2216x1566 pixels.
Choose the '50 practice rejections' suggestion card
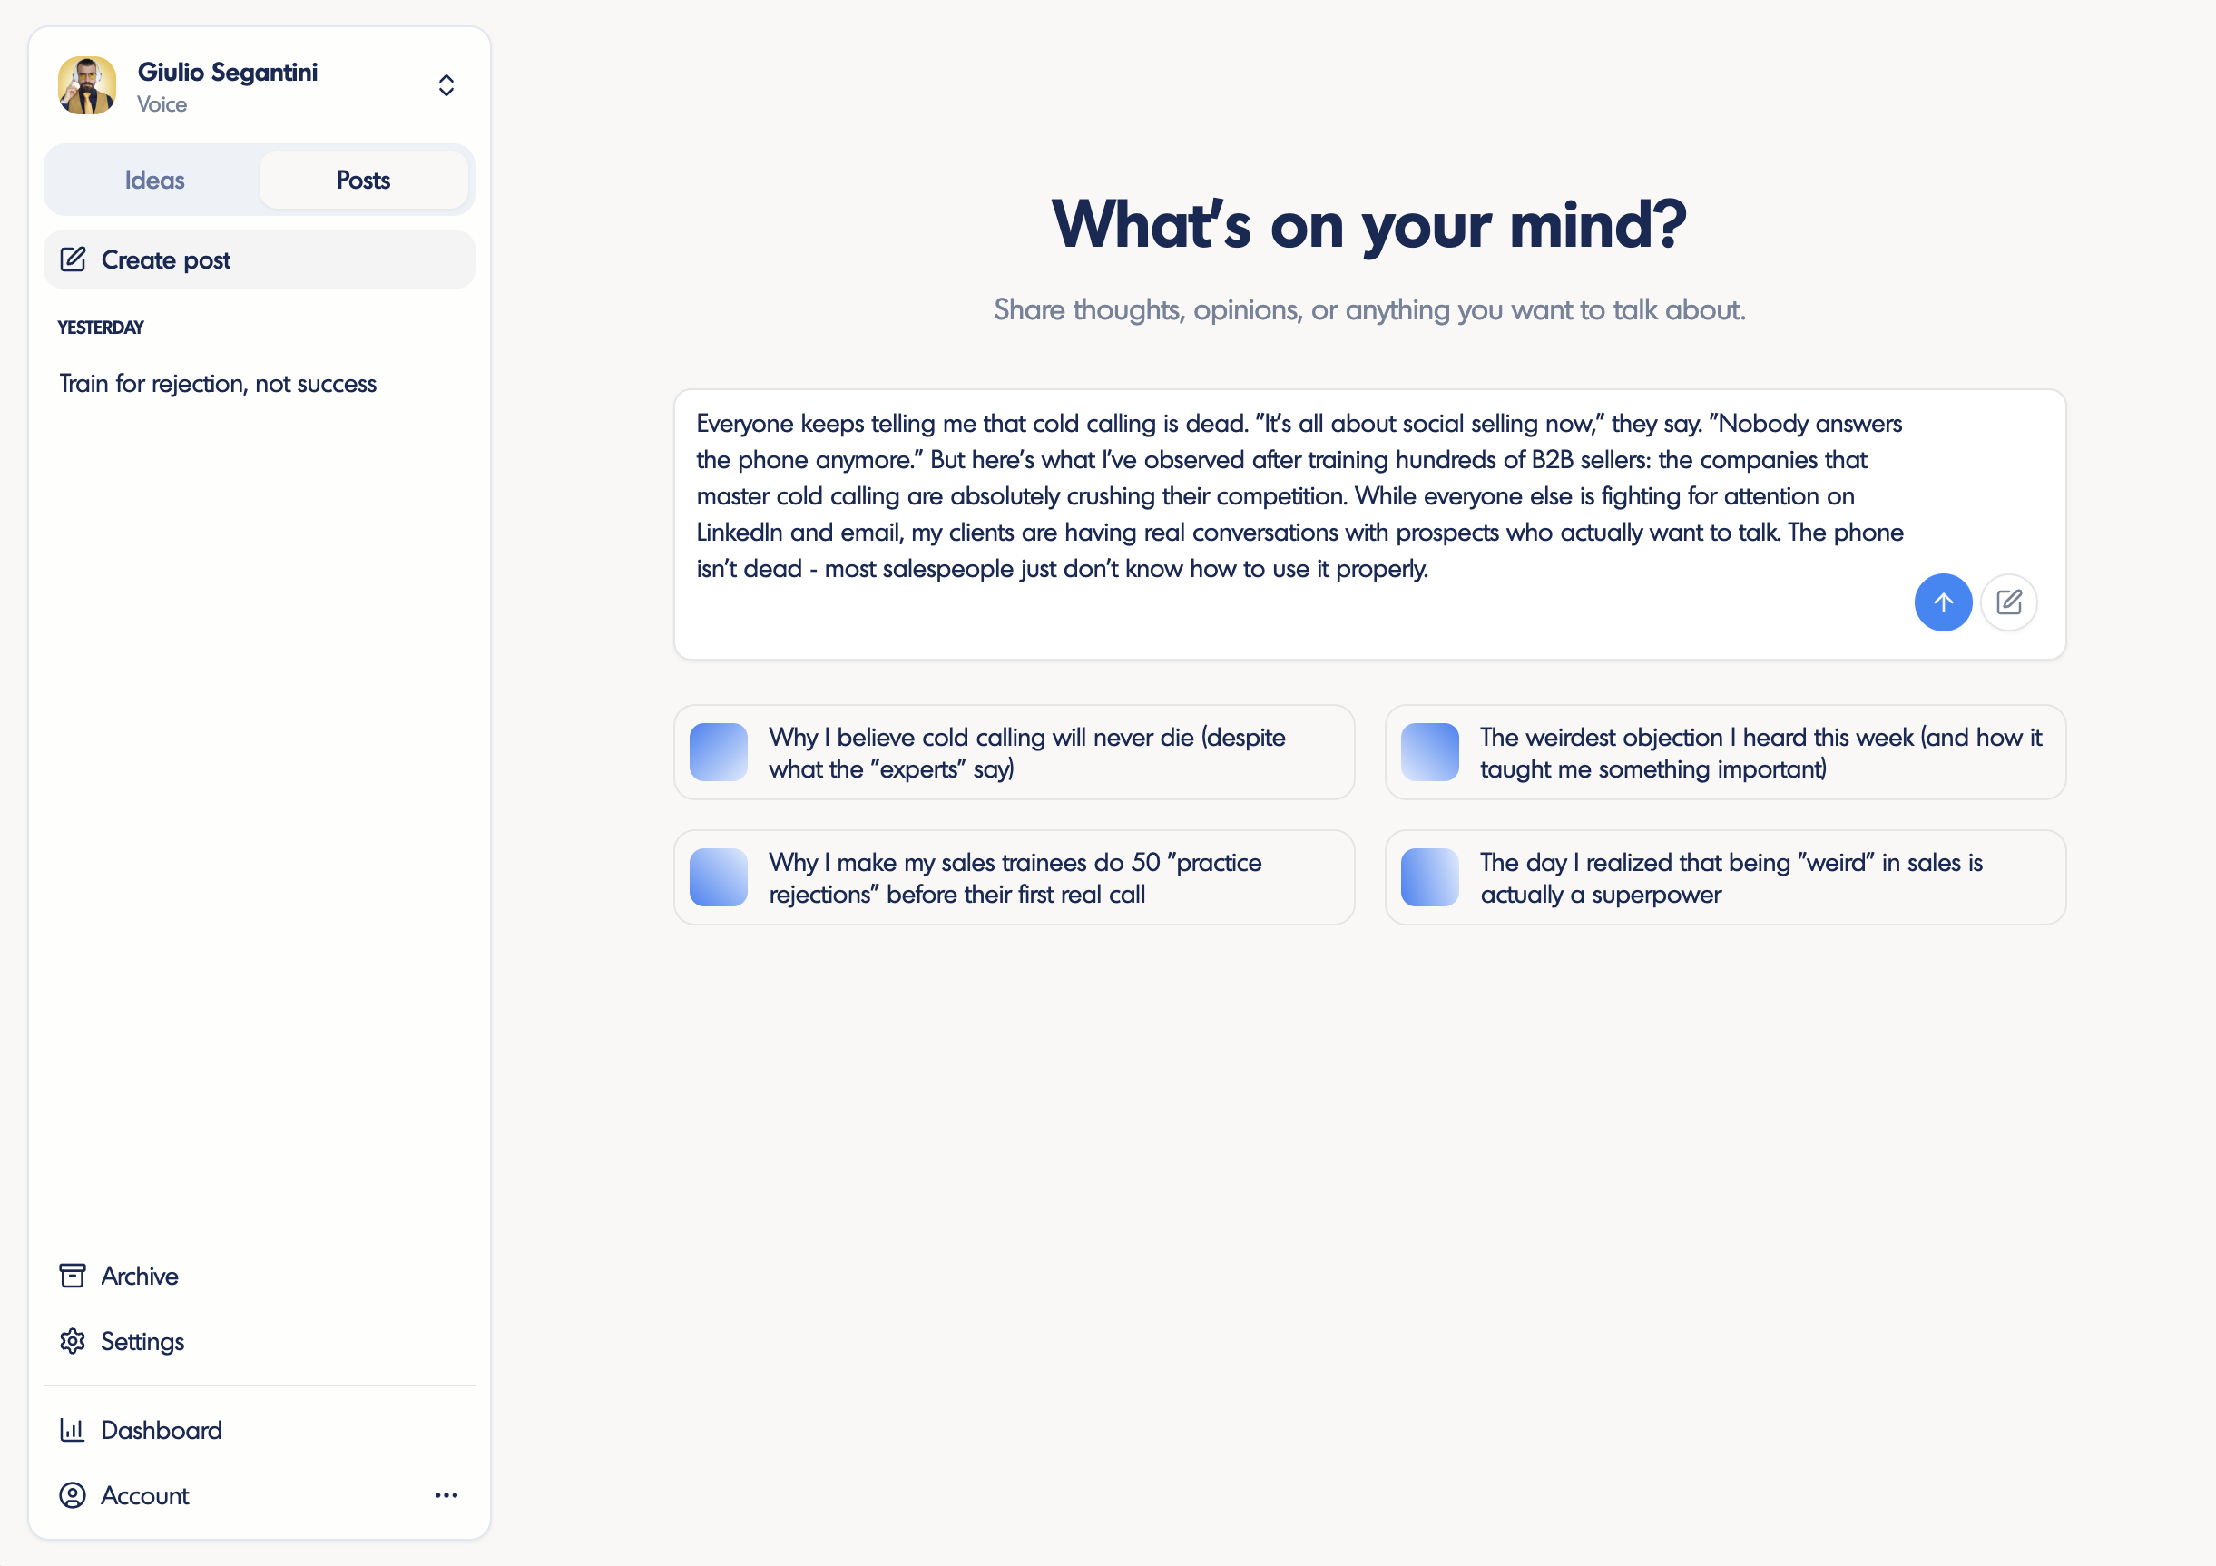[1015, 878]
